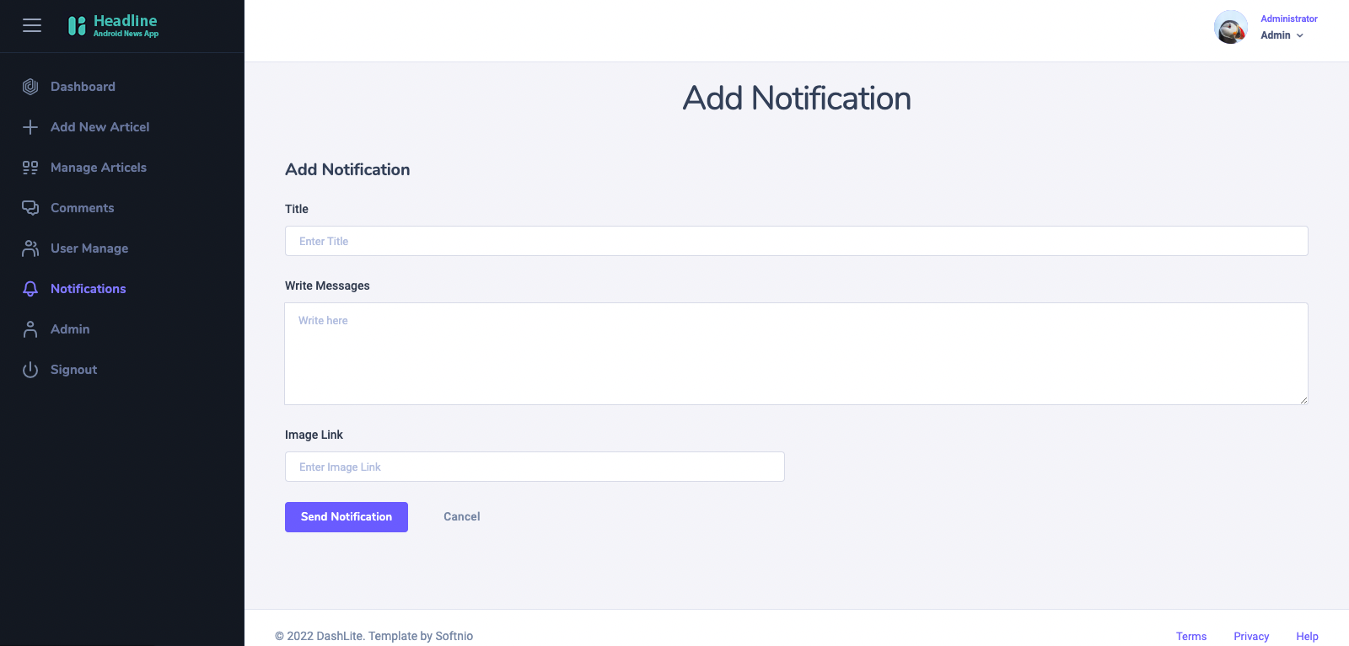Click the Dashboard sidebar icon
The image size is (1349, 646).
pyautogui.click(x=30, y=87)
